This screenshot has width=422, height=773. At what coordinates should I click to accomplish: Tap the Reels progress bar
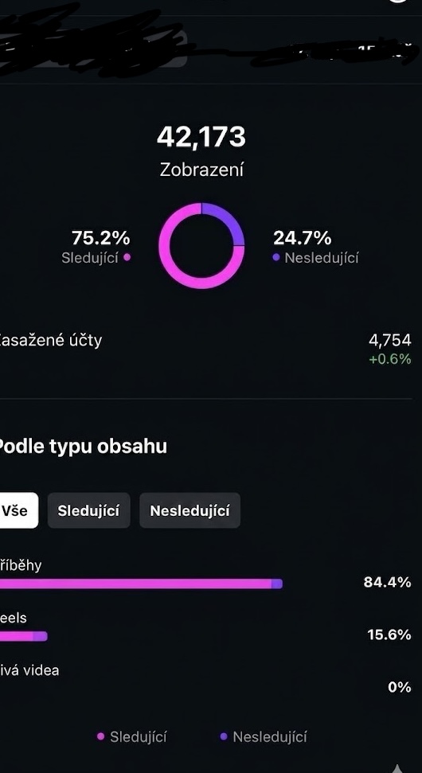[24, 636]
